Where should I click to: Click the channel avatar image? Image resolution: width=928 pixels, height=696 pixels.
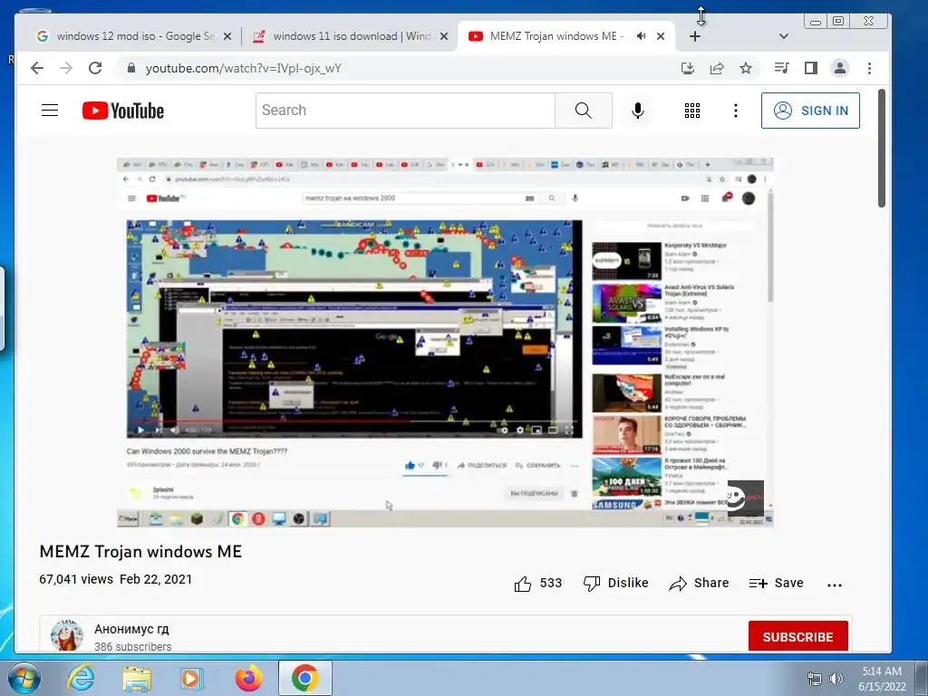point(67,635)
